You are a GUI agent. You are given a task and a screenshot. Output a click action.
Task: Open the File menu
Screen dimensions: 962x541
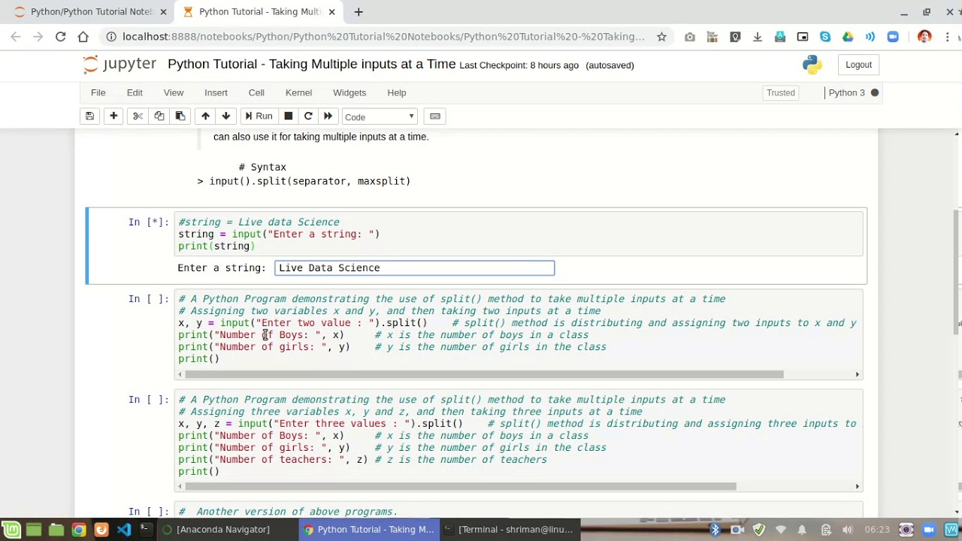(x=98, y=92)
